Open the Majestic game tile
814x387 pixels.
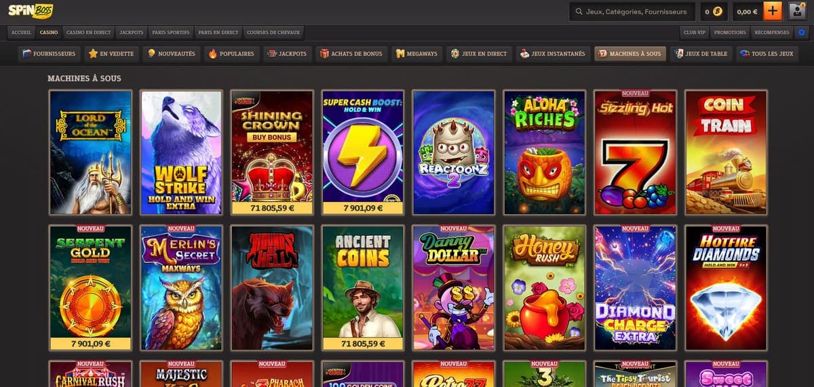pos(181,374)
